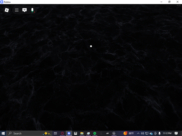Screen dimensions: 182x136
Task: Open Task View in taskbar
Action: pyautogui.click(x=55, y=133)
